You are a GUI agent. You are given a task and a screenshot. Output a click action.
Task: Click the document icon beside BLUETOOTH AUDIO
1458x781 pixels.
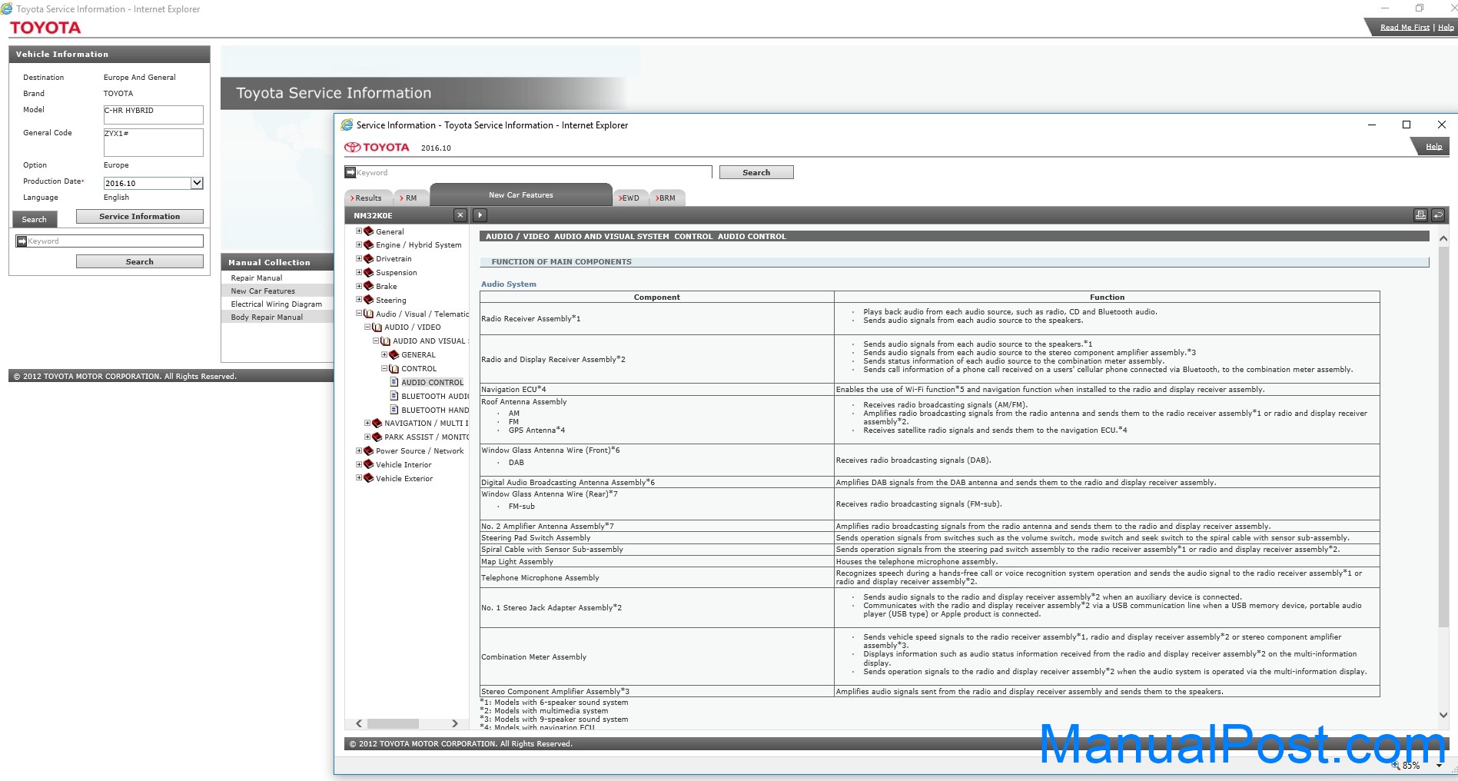[x=394, y=396]
